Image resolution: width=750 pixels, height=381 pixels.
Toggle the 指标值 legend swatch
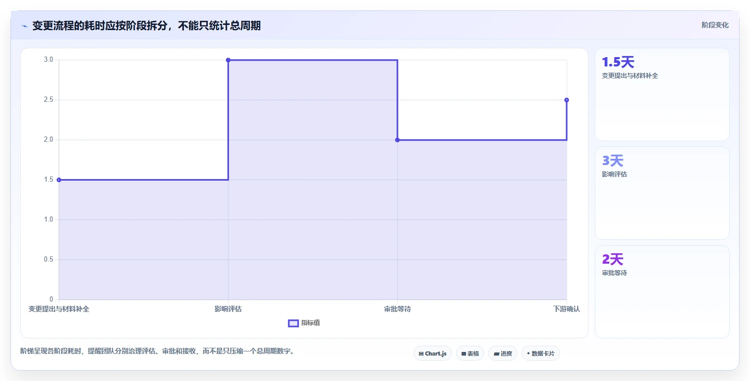pos(293,323)
